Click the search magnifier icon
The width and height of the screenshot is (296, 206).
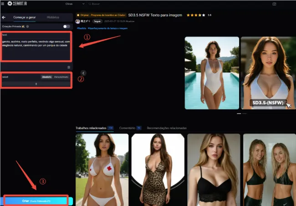coord(89,4)
